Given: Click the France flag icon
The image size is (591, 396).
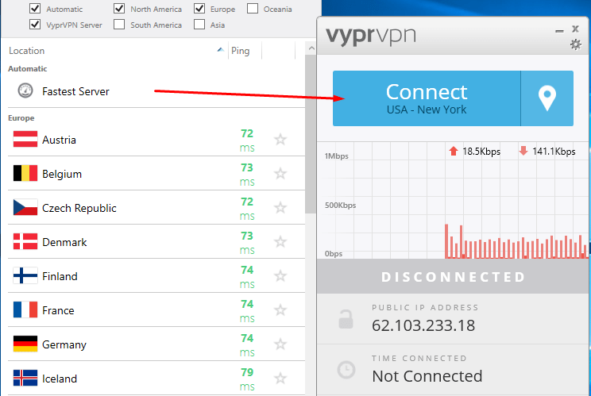Looking at the screenshot, I should 25,309.
